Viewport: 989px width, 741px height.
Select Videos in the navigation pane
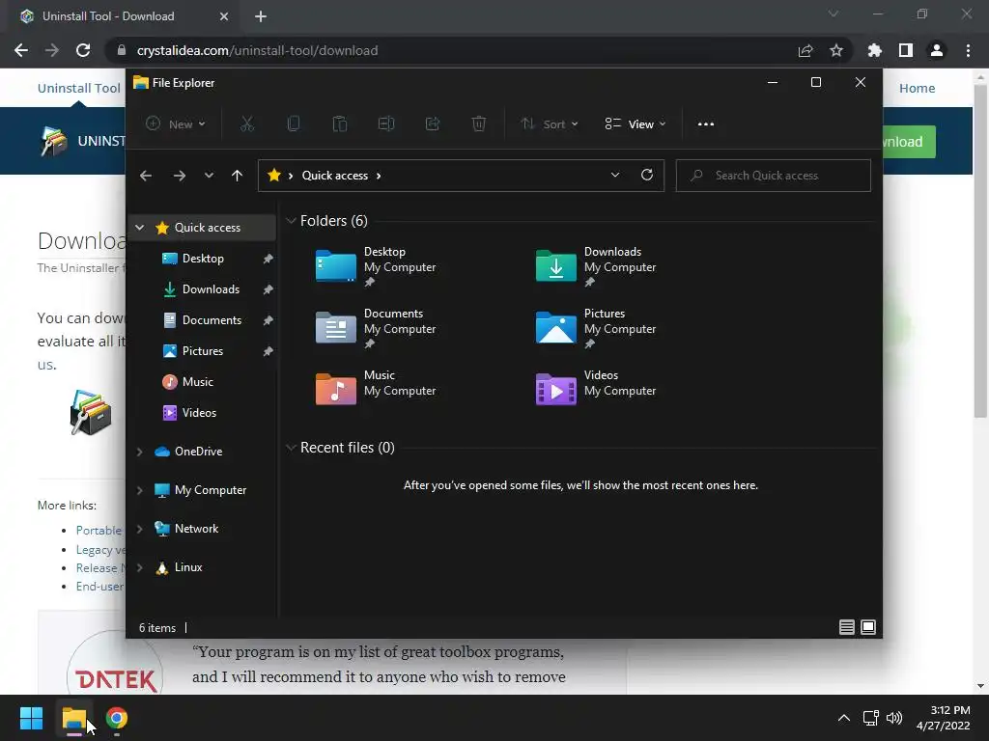tap(202, 413)
